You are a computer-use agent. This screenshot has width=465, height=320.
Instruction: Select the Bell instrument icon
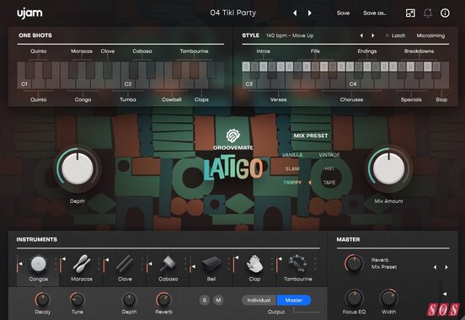pyautogui.click(x=211, y=264)
